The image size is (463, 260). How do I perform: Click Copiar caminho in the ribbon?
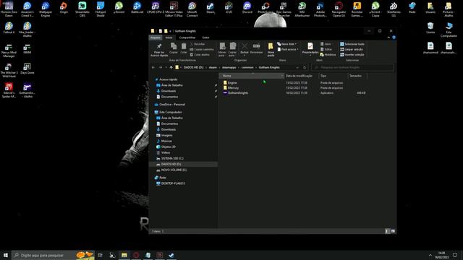(x=202, y=50)
